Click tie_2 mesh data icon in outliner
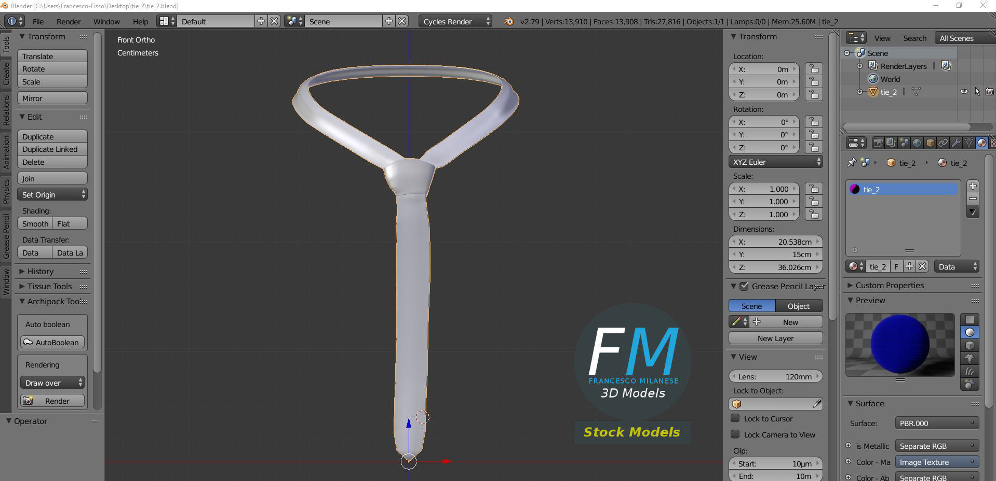Image resolution: width=996 pixels, height=481 pixels. tap(917, 92)
